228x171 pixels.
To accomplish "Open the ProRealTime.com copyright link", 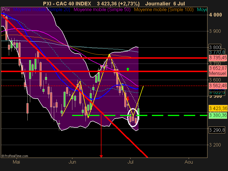I will click(x=15, y=156).
